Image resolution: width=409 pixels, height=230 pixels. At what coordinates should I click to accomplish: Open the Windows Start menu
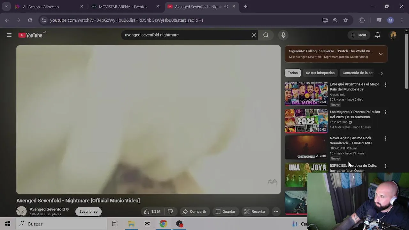click(8, 224)
